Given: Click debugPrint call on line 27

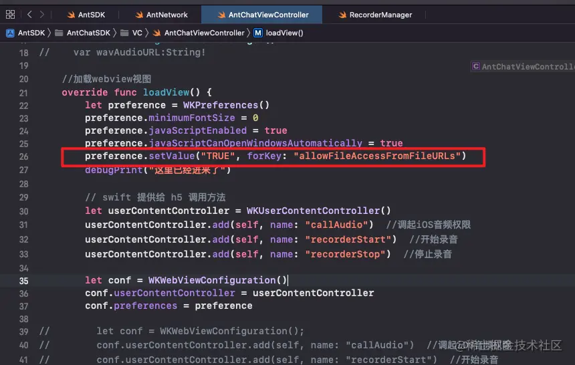Looking at the screenshot, I should tap(114, 170).
